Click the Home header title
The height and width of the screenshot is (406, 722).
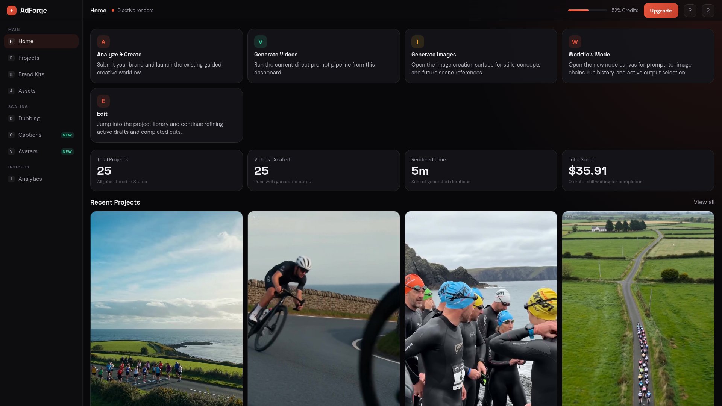click(x=98, y=11)
